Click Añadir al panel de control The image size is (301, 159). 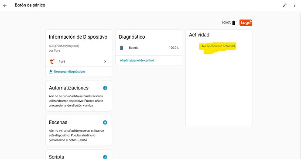(x=137, y=60)
